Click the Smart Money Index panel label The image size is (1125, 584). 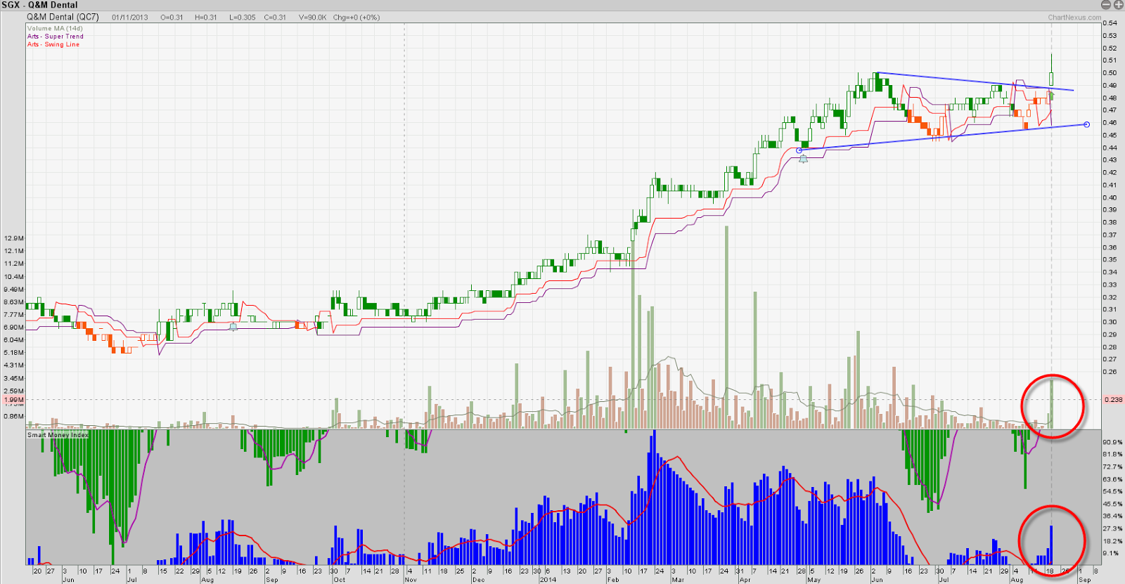click(x=58, y=435)
